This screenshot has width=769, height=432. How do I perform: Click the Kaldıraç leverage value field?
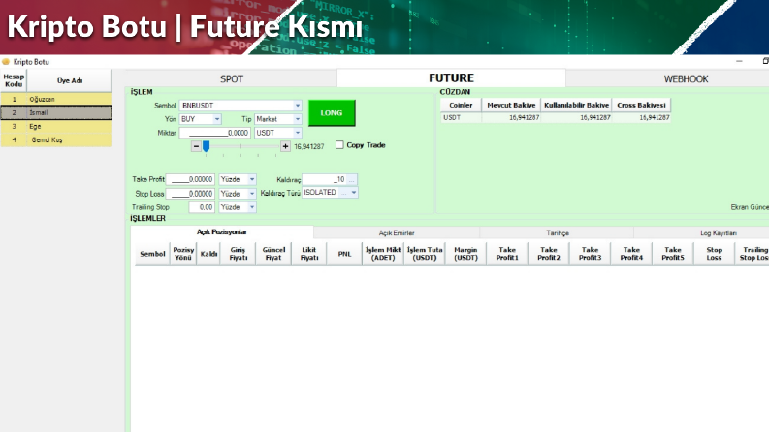(x=325, y=179)
